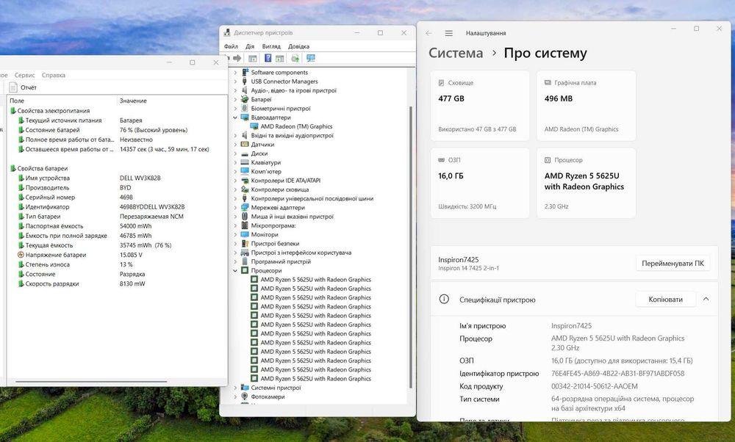Expand the Монітори node arrow
This screenshot has height=442, width=735.
pos(235,234)
